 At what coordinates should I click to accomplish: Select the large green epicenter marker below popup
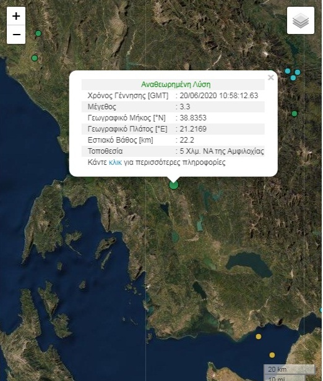click(173, 185)
